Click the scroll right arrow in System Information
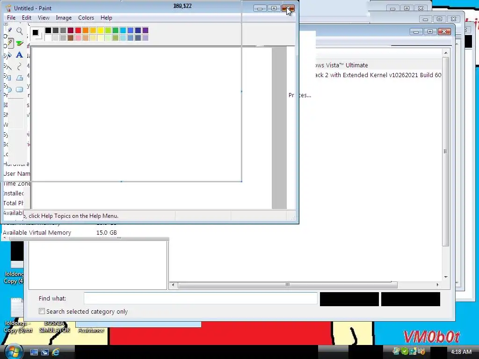 tap(437, 285)
